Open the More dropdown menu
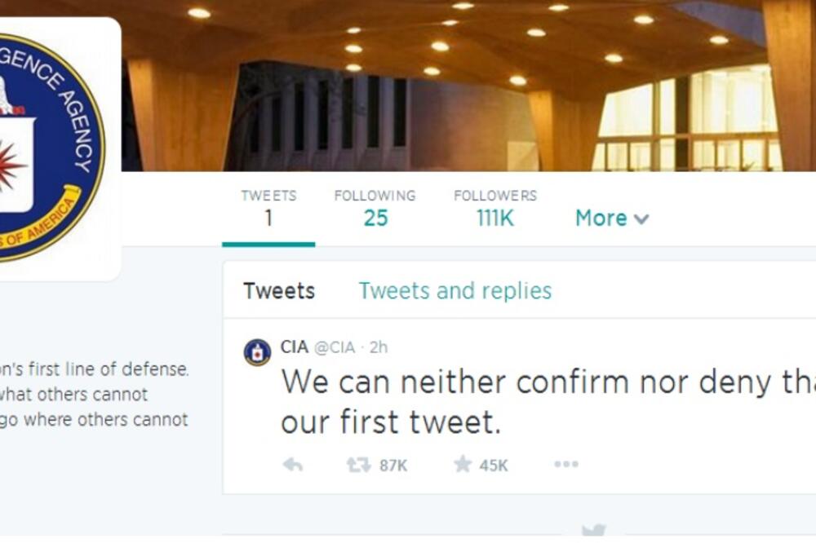Viewport: 816px width, 543px height. coord(600,219)
